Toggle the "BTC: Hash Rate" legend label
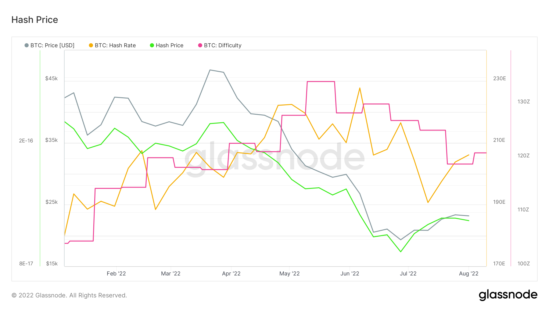 115,45
